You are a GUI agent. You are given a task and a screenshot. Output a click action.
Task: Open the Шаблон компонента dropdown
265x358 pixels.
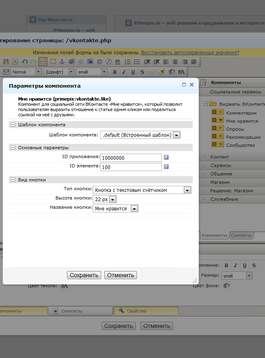(x=176, y=135)
